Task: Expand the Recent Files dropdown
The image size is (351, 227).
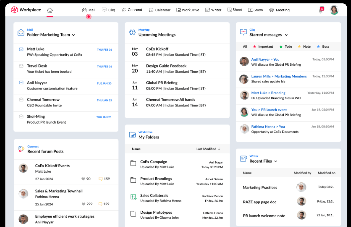Action: click(x=276, y=161)
